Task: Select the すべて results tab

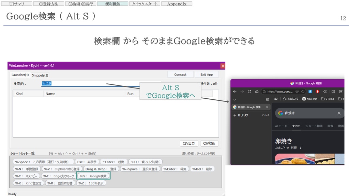Action: (296, 126)
